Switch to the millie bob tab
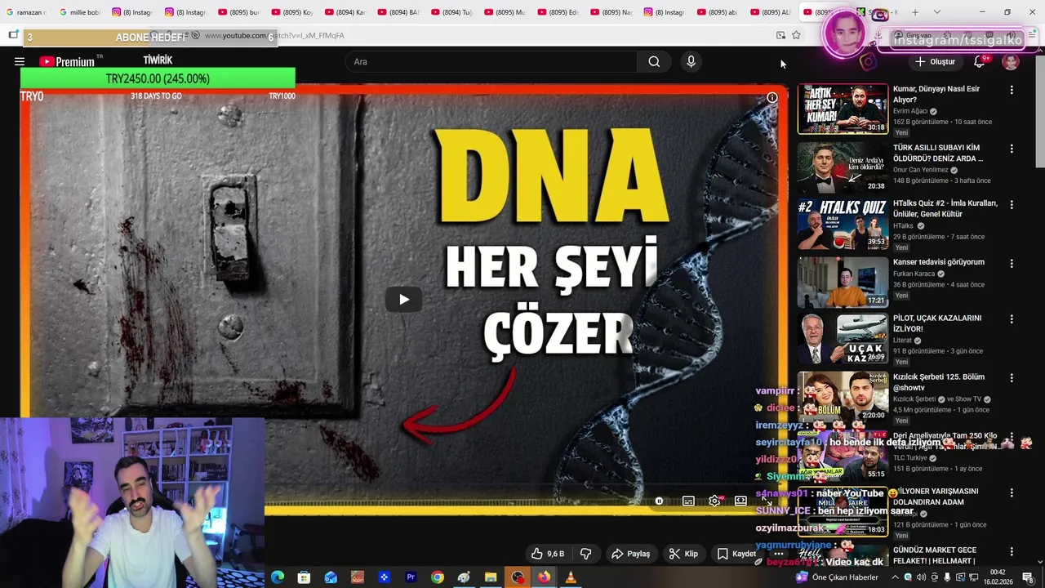The width and height of the screenshot is (1045, 588). pos(80,12)
